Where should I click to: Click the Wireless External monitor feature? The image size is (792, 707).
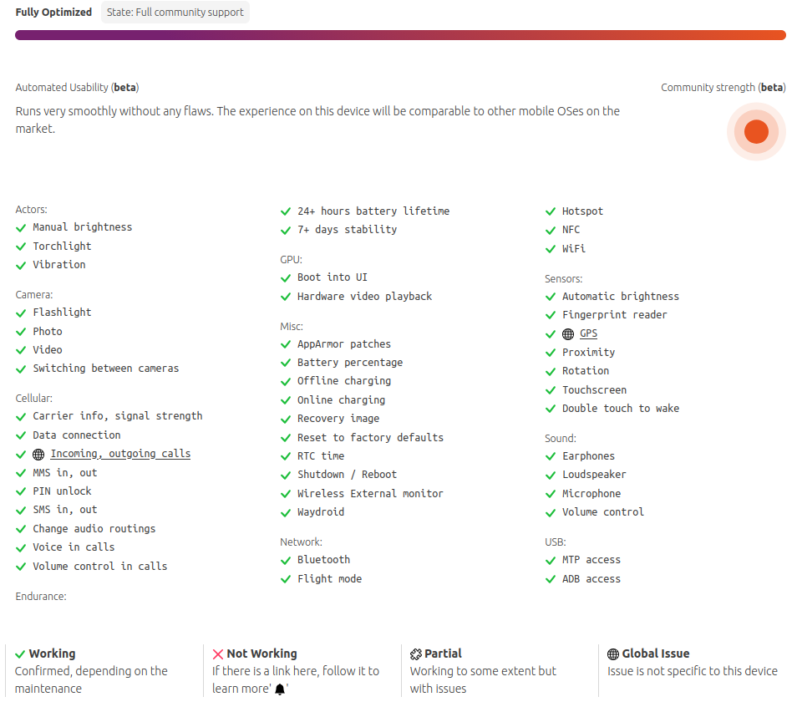click(x=370, y=494)
